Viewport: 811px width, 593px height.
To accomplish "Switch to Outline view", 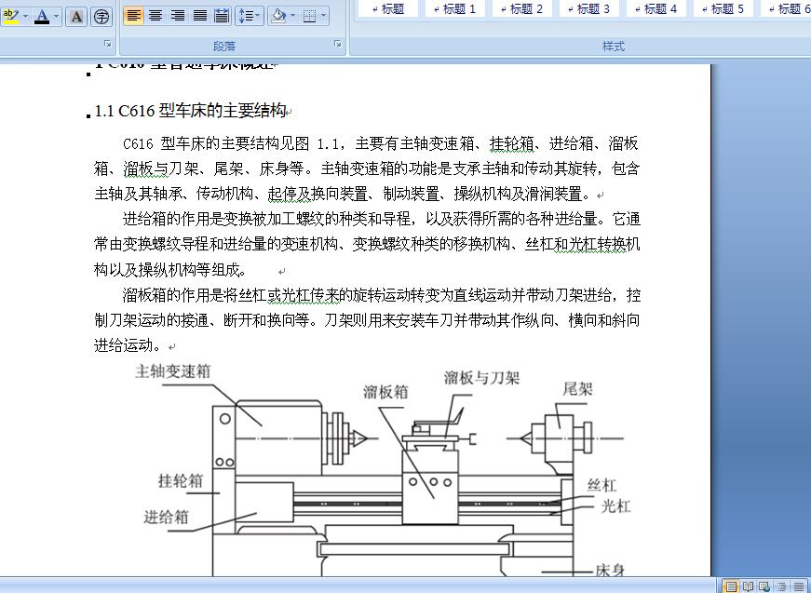I will 781,586.
